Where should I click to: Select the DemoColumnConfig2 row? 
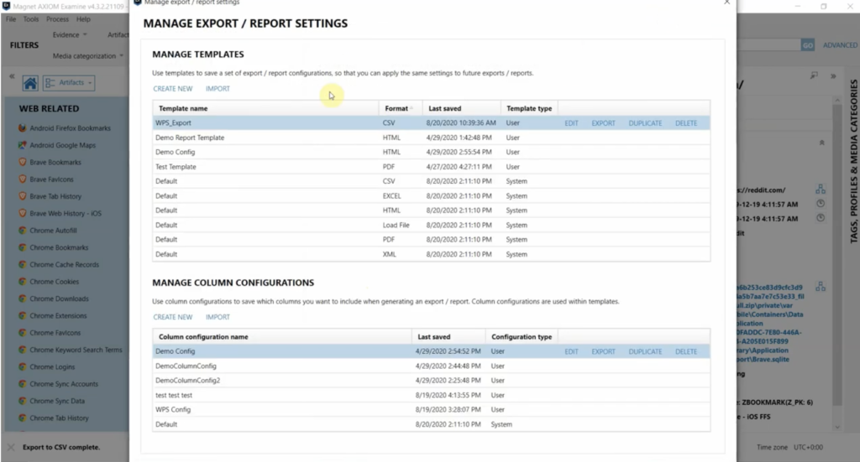coord(431,381)
